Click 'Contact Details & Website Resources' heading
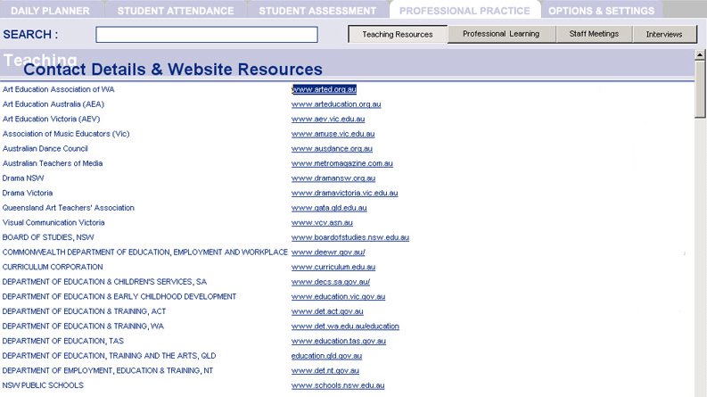The height and width of the screenshot is (397, 707). click(173, 69)
